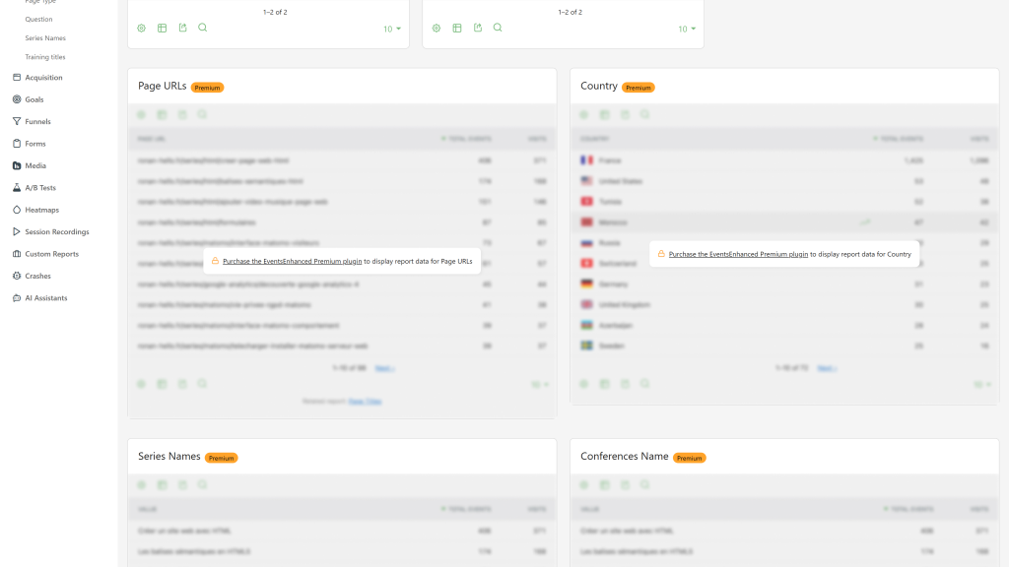Click the lock icon in Page URLs notice
Screen dimensions: 1009x567
click(x=215, y=260)
